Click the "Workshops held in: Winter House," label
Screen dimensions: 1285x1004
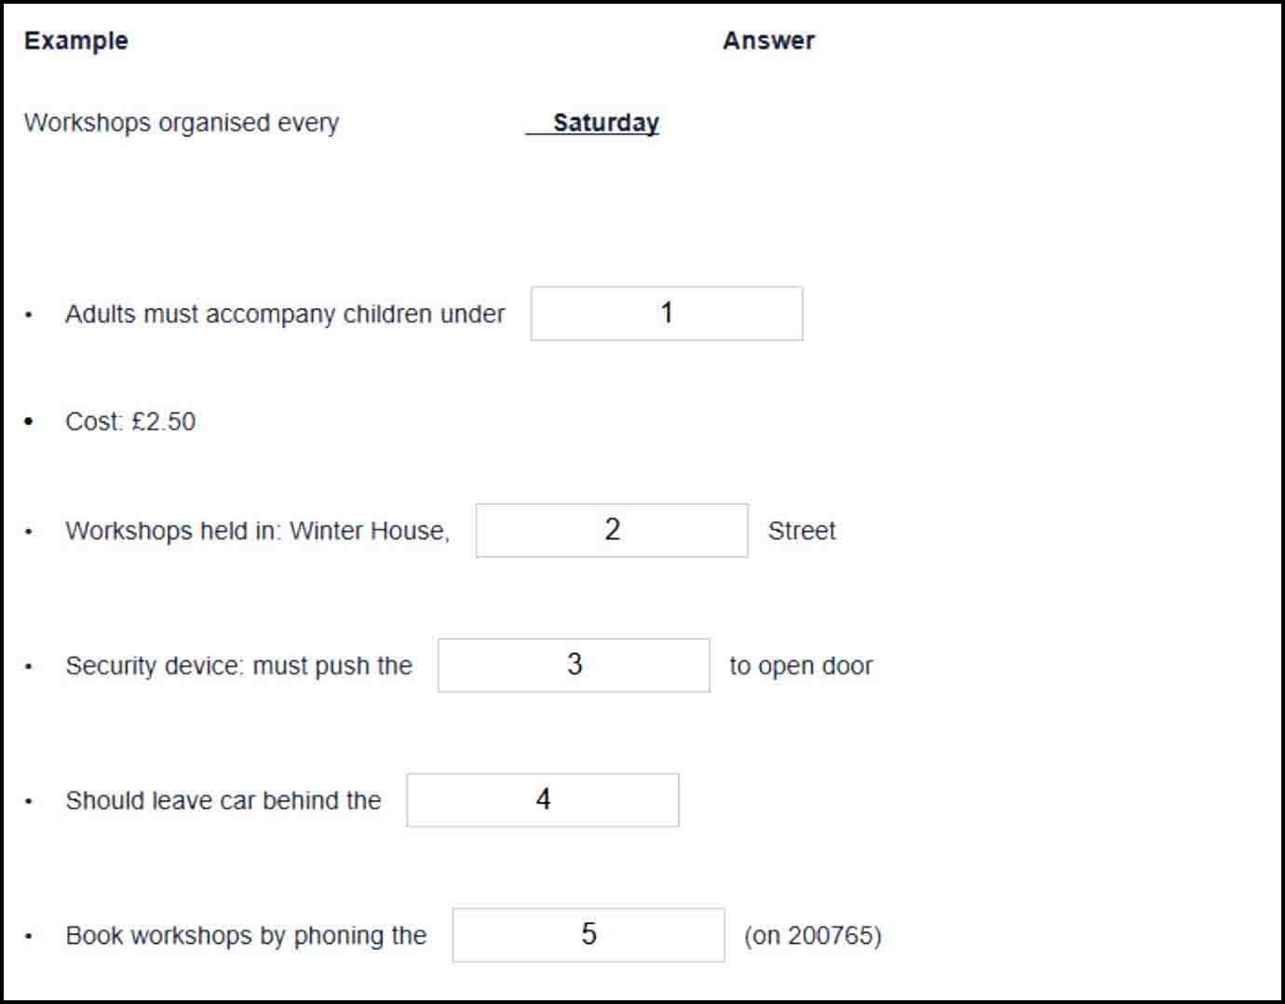pyautogui.click(x=257, y=531)
